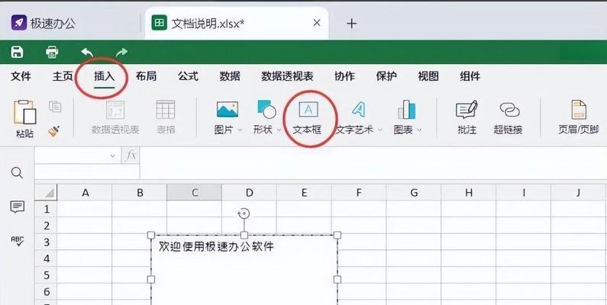This screenshot has width=607, height=305.
Task: Switch to the 协作 tab
Action: pyautogui.click(x=344, y=76)
